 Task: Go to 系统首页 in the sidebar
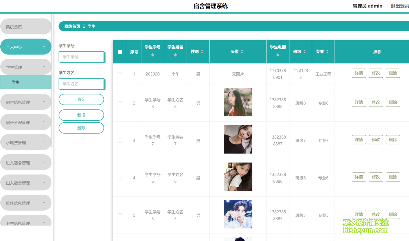tap(26, 27)
